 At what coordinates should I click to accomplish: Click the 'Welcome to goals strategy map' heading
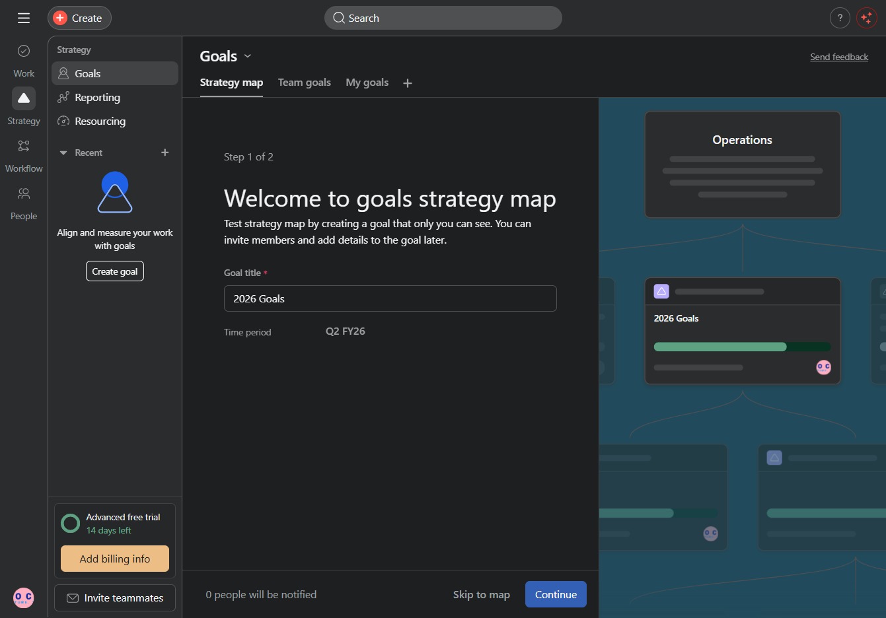coord(390,199)
